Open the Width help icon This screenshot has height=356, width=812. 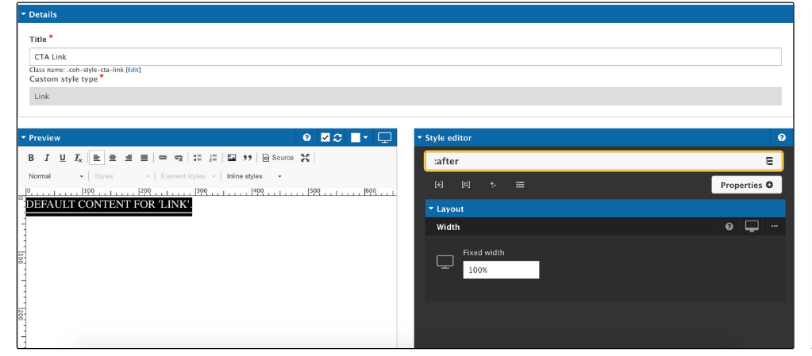pyautogui.click(x=729, y=227)
